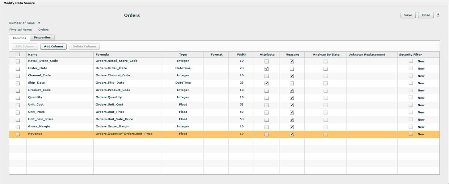Enable Analyze By Date for Order_Date
This screenshot has width=449, height=184.
point(325,69)
